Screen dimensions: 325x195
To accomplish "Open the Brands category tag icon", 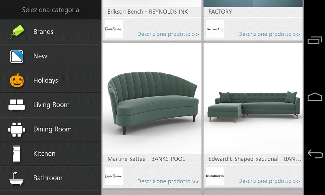I will [x=17, y=32].
